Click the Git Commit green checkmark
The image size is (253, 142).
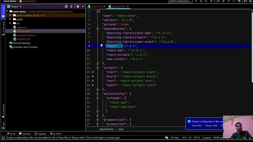point(228,1)
